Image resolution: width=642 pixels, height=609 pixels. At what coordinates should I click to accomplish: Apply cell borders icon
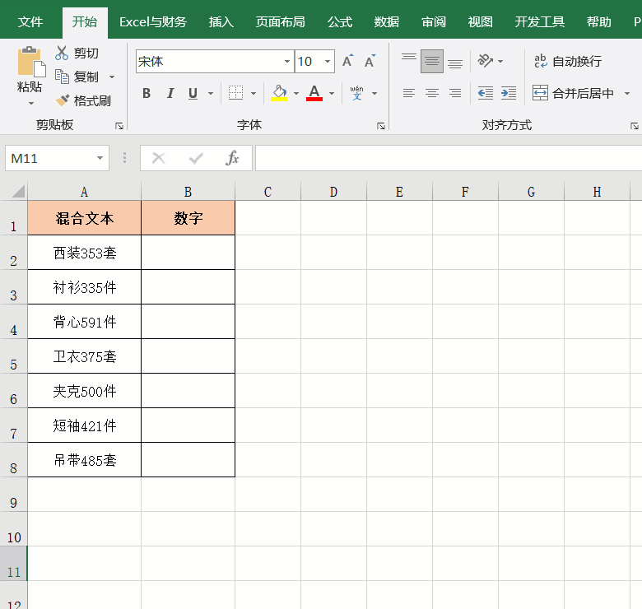(236, 93)
